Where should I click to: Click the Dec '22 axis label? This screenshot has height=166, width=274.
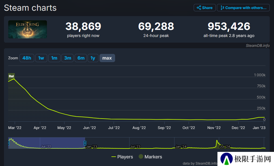(238, 128)
